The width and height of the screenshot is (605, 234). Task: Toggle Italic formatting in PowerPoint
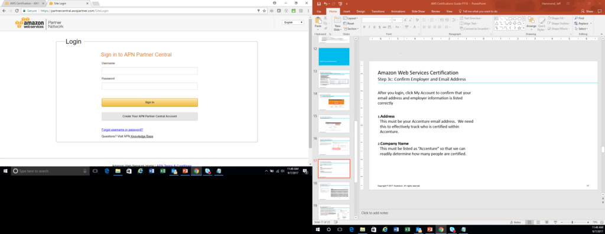pos(369,27)
